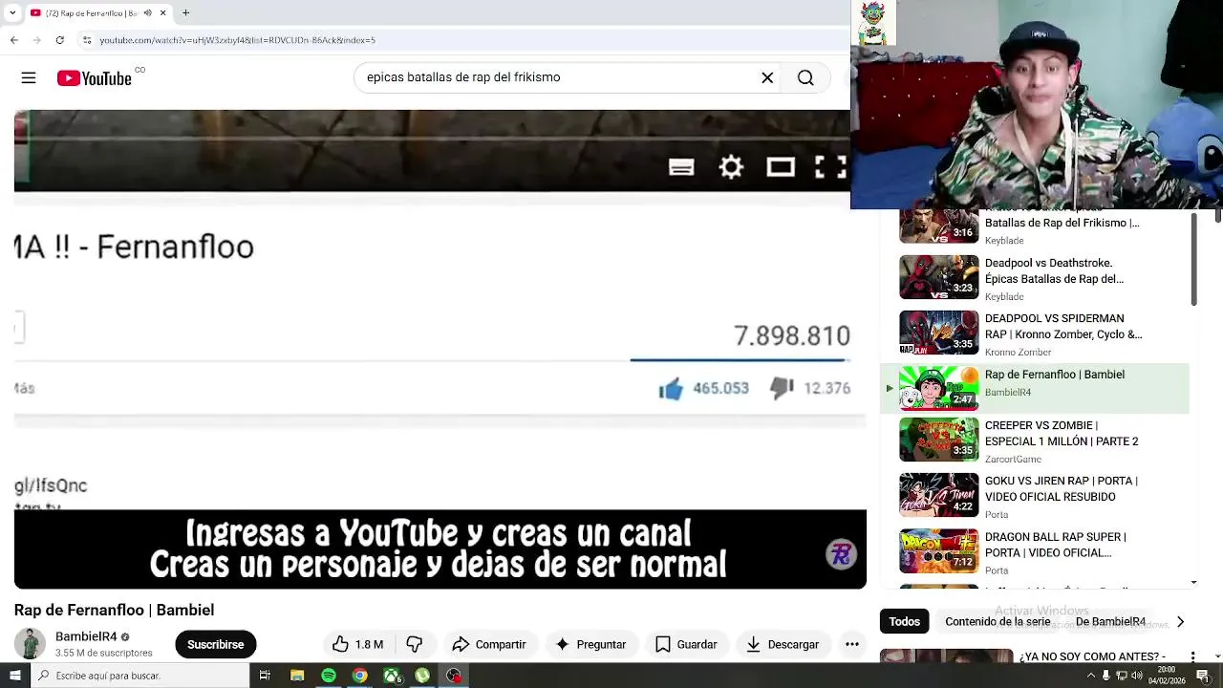Viewport: 1223px width, 688px height.
Task: Open the site information icon beside URL
Action: [86, 40]
